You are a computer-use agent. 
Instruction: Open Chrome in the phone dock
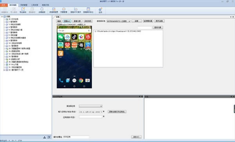tap(81, 80)
